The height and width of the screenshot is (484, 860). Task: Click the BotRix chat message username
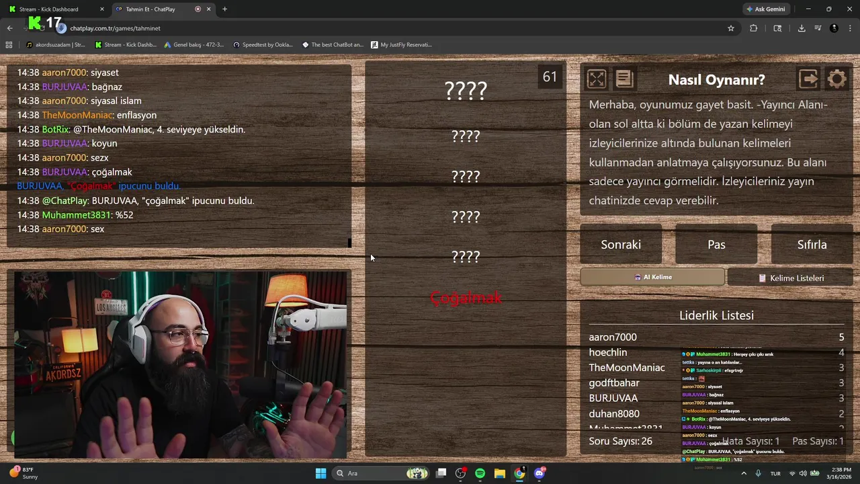55,129
